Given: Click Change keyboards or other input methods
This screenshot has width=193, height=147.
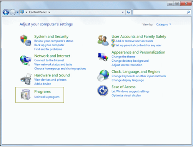Looking at the screenshot, I should [139, 76].
